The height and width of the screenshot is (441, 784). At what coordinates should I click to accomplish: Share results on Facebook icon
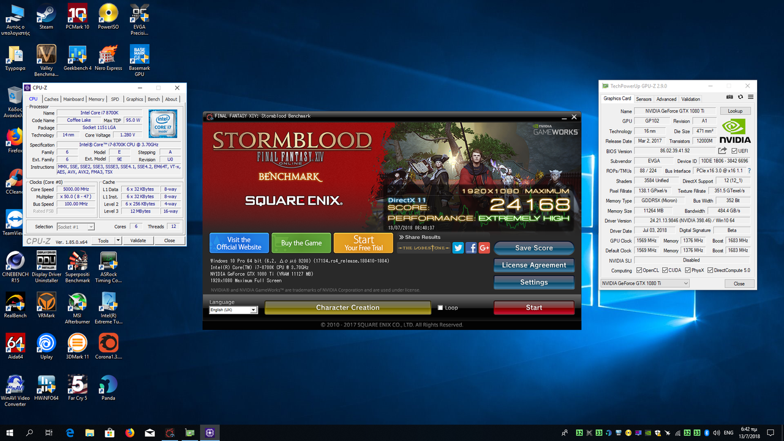471,247
